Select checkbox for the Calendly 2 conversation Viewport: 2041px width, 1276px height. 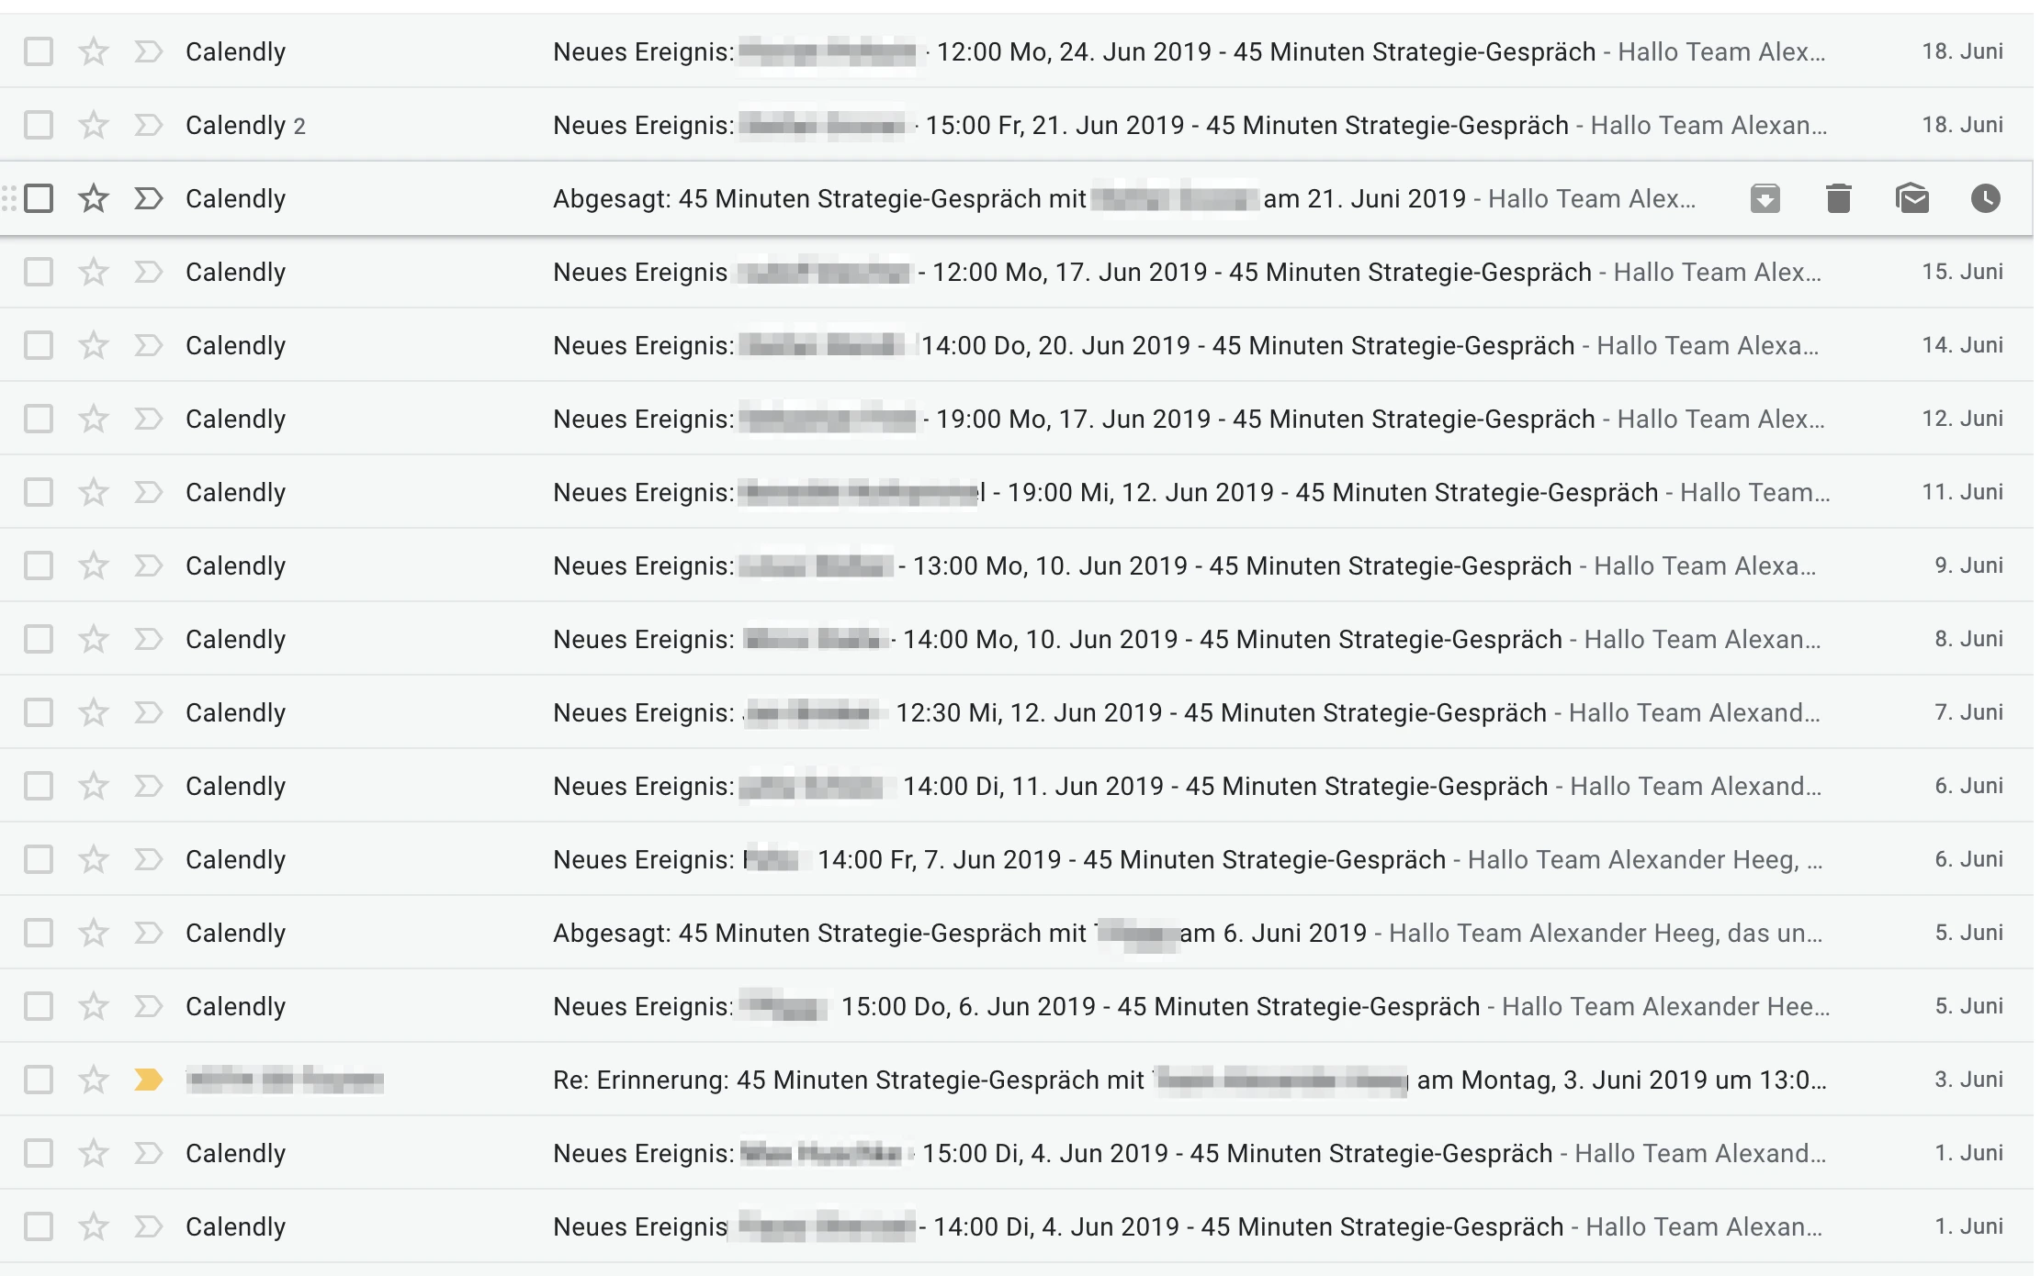(39, 125)
